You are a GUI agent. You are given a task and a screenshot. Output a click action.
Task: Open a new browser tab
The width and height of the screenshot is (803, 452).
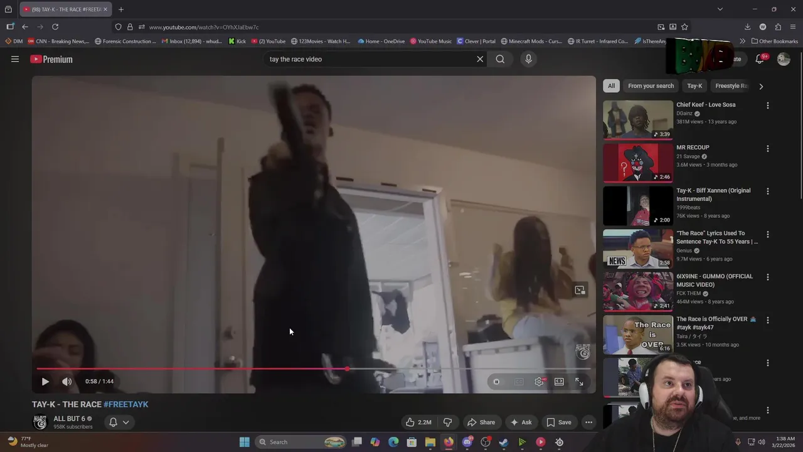[x=121, y=9]
